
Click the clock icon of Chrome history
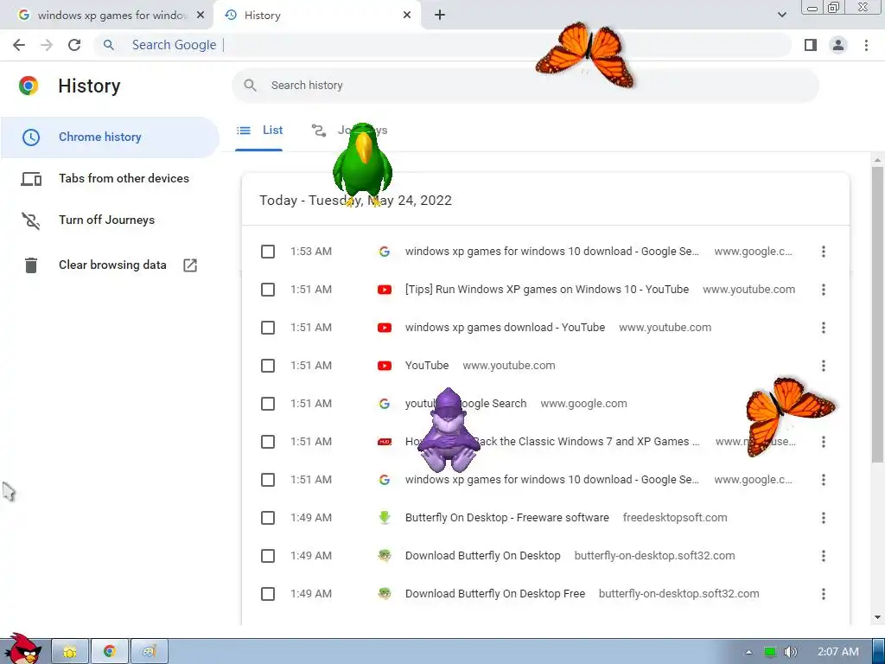click(31, 137)
